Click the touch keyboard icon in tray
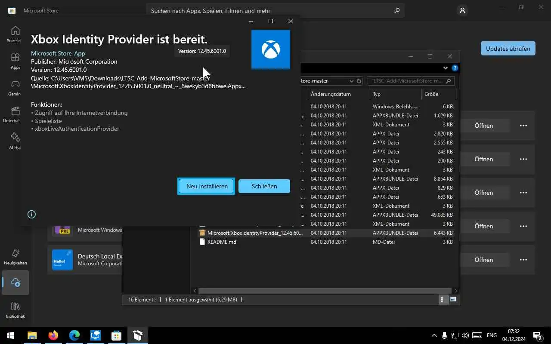This screenshot has width=551, height=344. [x=477, y=335]
